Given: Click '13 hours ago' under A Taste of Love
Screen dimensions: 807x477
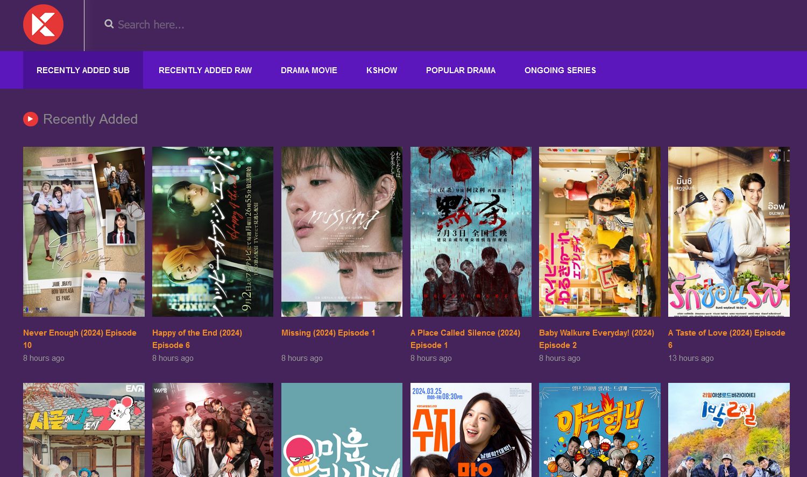Looking at the screenshot, I should [691, 358].
